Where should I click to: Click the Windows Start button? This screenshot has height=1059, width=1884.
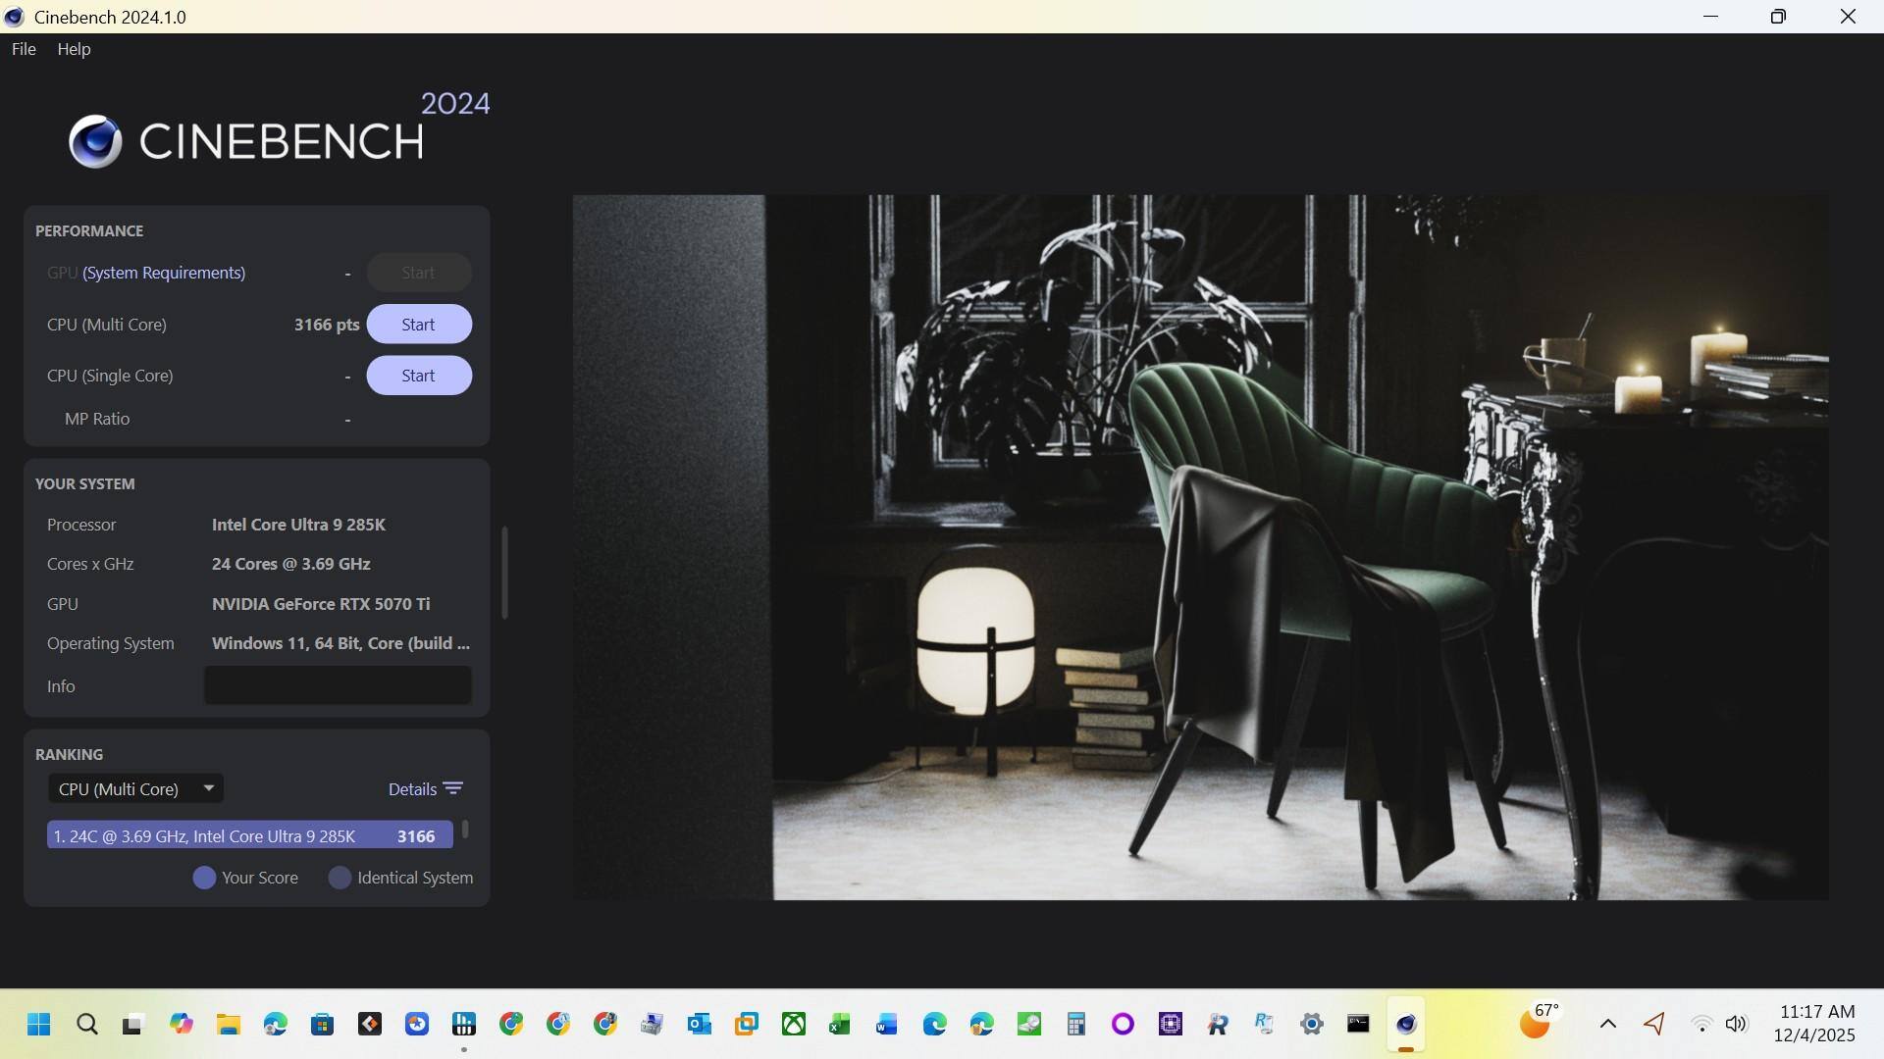[39, 1025]
